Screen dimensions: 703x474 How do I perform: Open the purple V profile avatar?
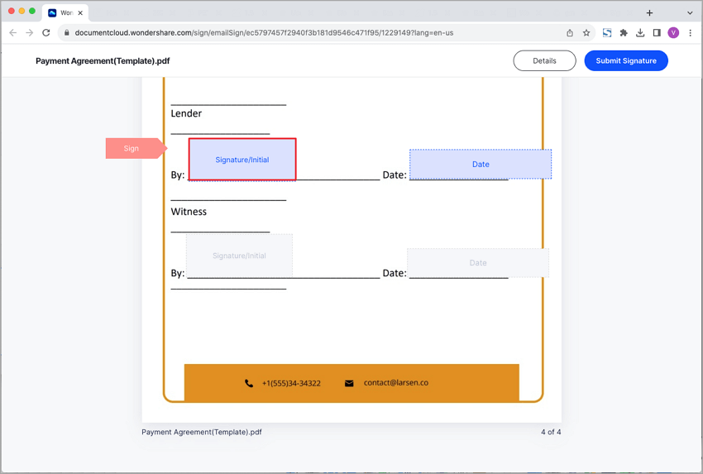(x=673, y=33)
